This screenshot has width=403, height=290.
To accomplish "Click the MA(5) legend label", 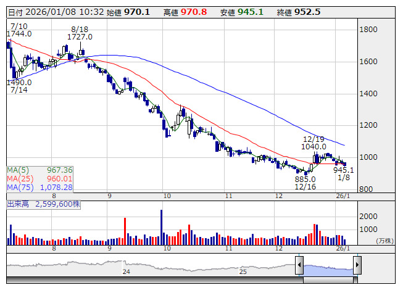I will [x=17, y=170].
